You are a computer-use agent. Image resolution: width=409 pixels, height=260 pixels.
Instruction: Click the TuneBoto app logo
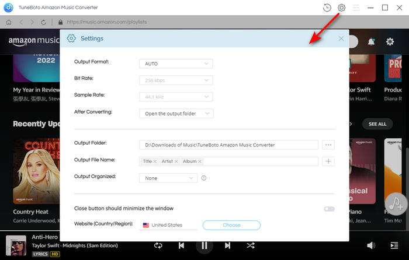coord(8,8)
